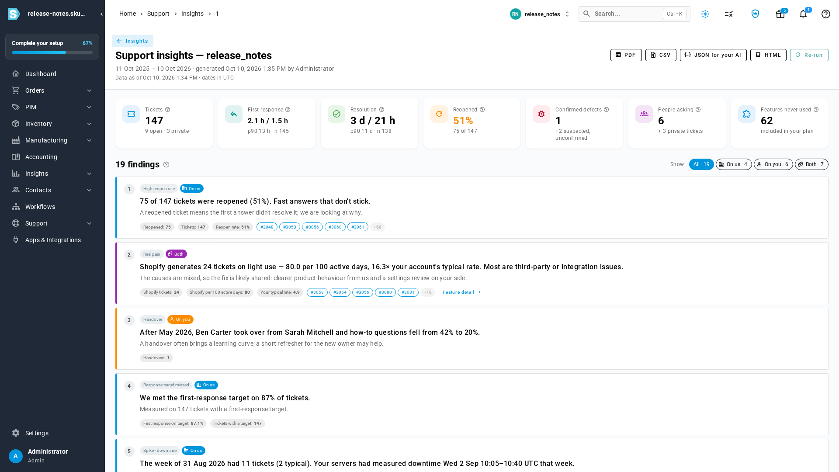This screenshot has height=472, width=839.
Task: Expand the Insights sidebar section
Action: pyautogui.click(x=52, y=174)
